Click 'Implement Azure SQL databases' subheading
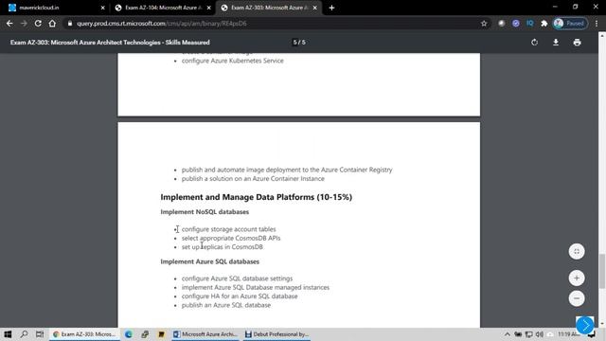The width and height of the screenshot is (606, 341). point(210,261)
